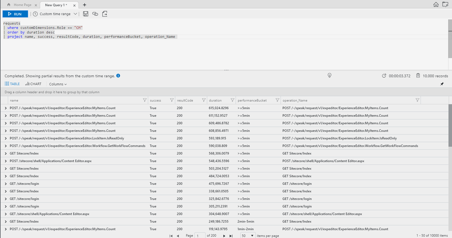The width and height of the screenshot is (452, 238).
Task: Open the filter on the name column
Action: (x=145, y=100)
